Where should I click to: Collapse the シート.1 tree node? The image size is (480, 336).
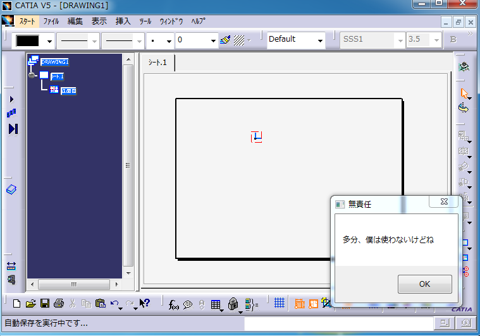pyautogui.click(x=32, y=75)
